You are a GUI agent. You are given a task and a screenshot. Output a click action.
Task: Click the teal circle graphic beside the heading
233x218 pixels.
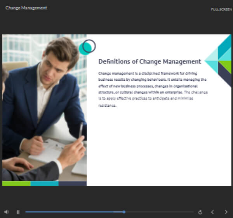click(x=87, y=47)
